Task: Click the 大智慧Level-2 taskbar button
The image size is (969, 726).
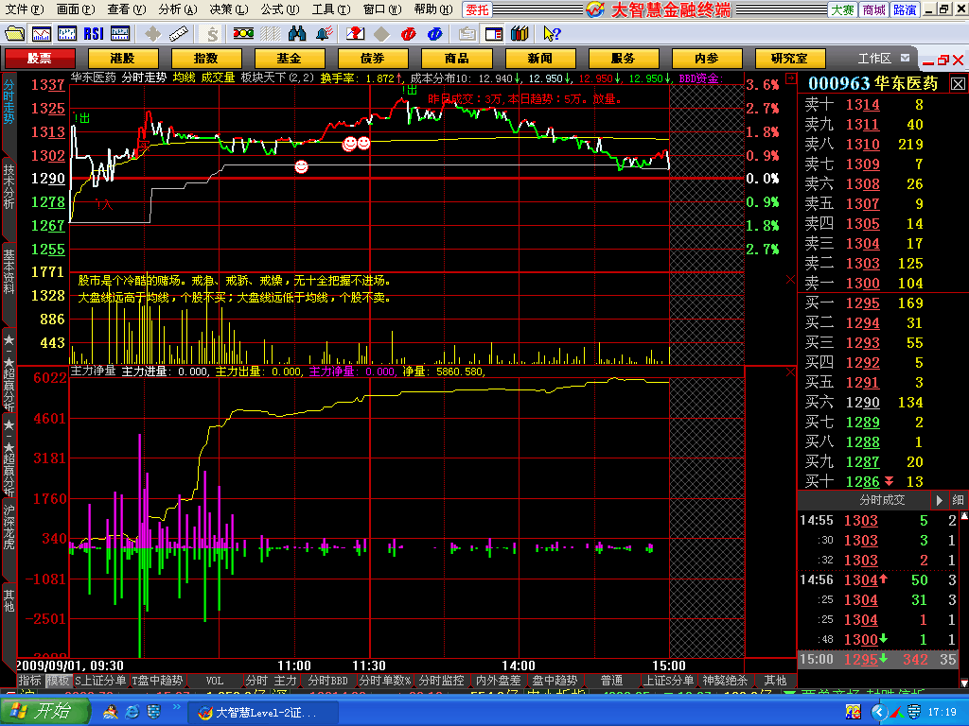Action: (x=264, y=713)
